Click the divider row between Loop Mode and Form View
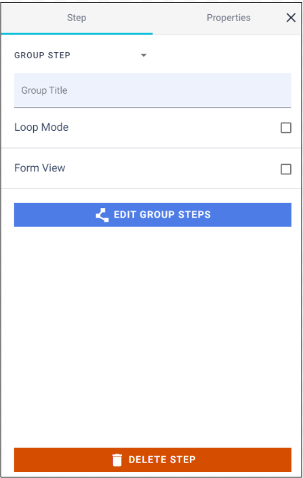The image size is (303, 478). 152,148
